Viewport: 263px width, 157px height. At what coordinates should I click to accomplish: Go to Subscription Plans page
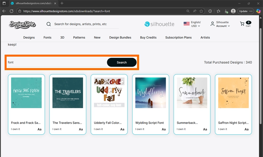coord(178,38)
